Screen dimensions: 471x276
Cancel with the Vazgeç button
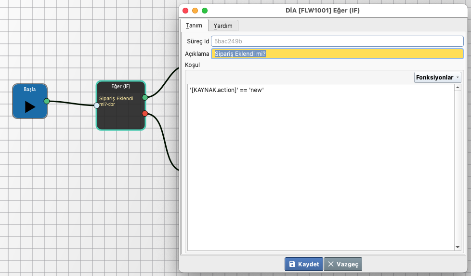[342, 264]
